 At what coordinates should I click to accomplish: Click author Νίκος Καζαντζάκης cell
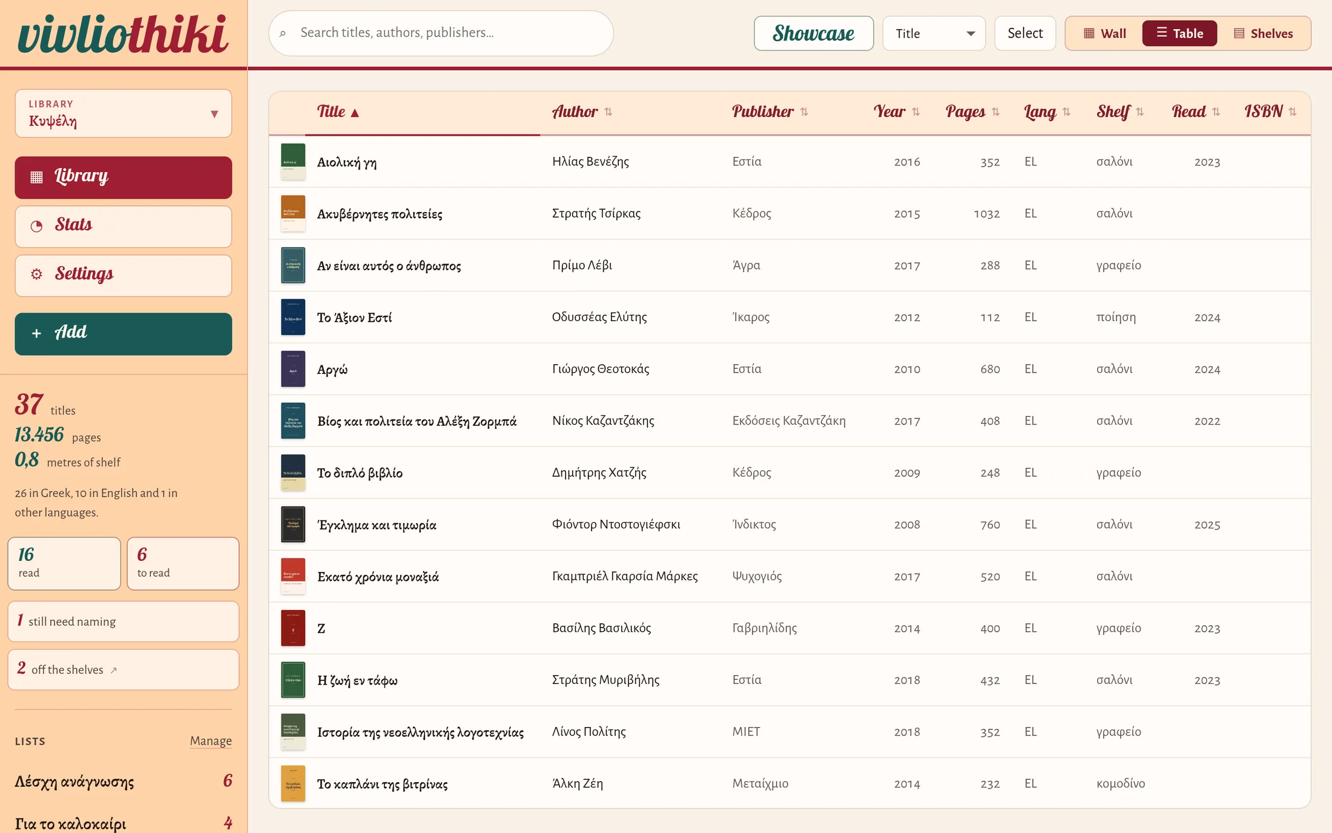point(603,421)
